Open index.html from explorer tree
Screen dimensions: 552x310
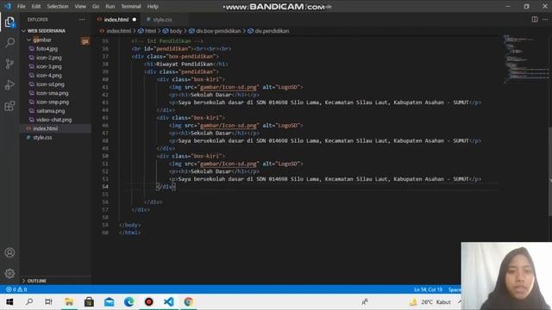coord(45,128)
